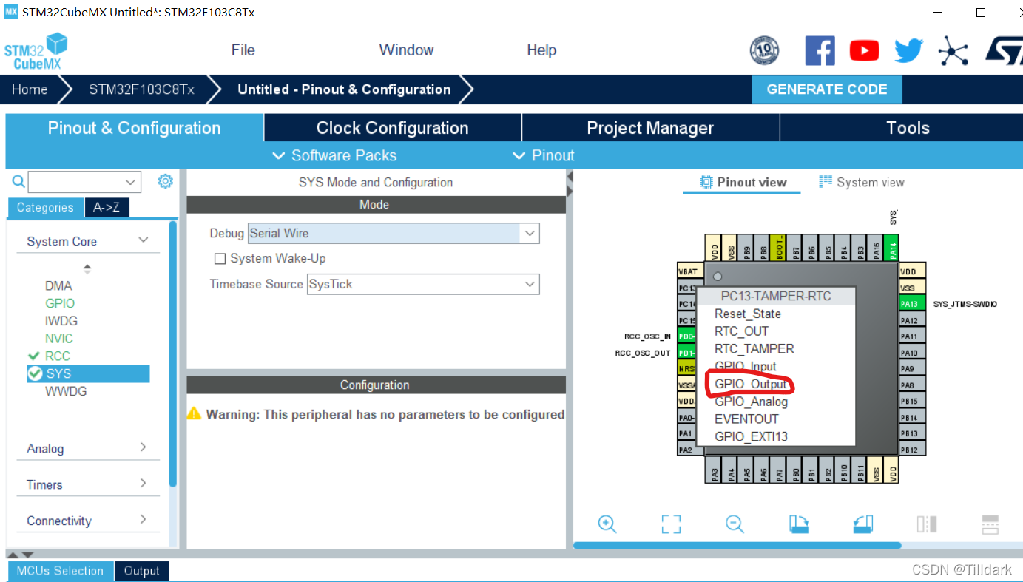The height and width of the screenshot is (582, 1023).
Task: Click the NRST pin on chip
Action: 686,368
